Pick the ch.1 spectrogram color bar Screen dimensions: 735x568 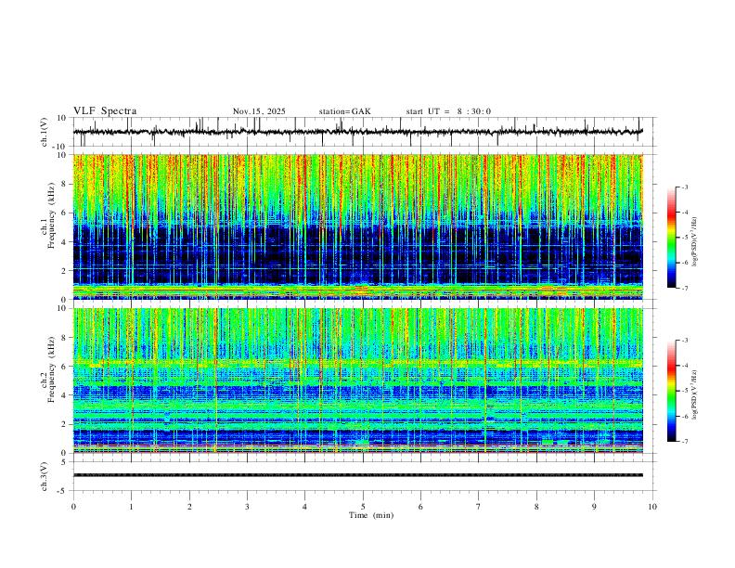click(x=672, y=237)
